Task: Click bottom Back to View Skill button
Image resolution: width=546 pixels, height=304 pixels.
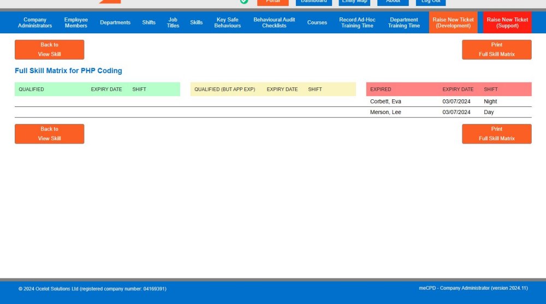Action: [x=49, y=134]
